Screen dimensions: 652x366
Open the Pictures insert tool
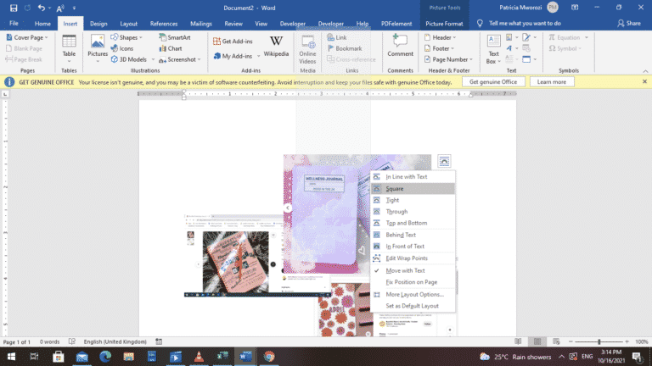98,48
